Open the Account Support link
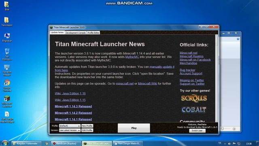259x146 pixels. (191, 73)
